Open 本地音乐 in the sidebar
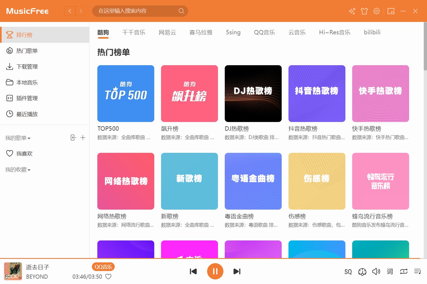Viewport: 427px width, 284px height. tap(45, 82)
